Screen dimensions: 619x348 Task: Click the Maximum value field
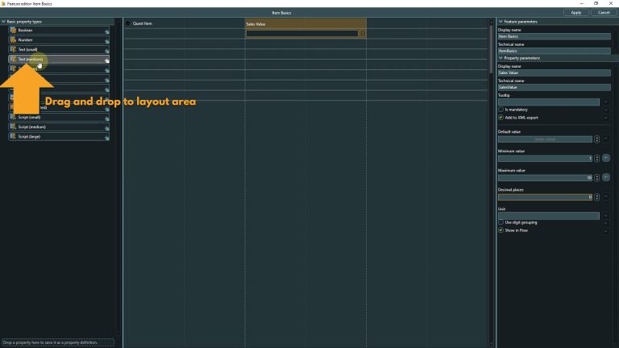(545, 177)
